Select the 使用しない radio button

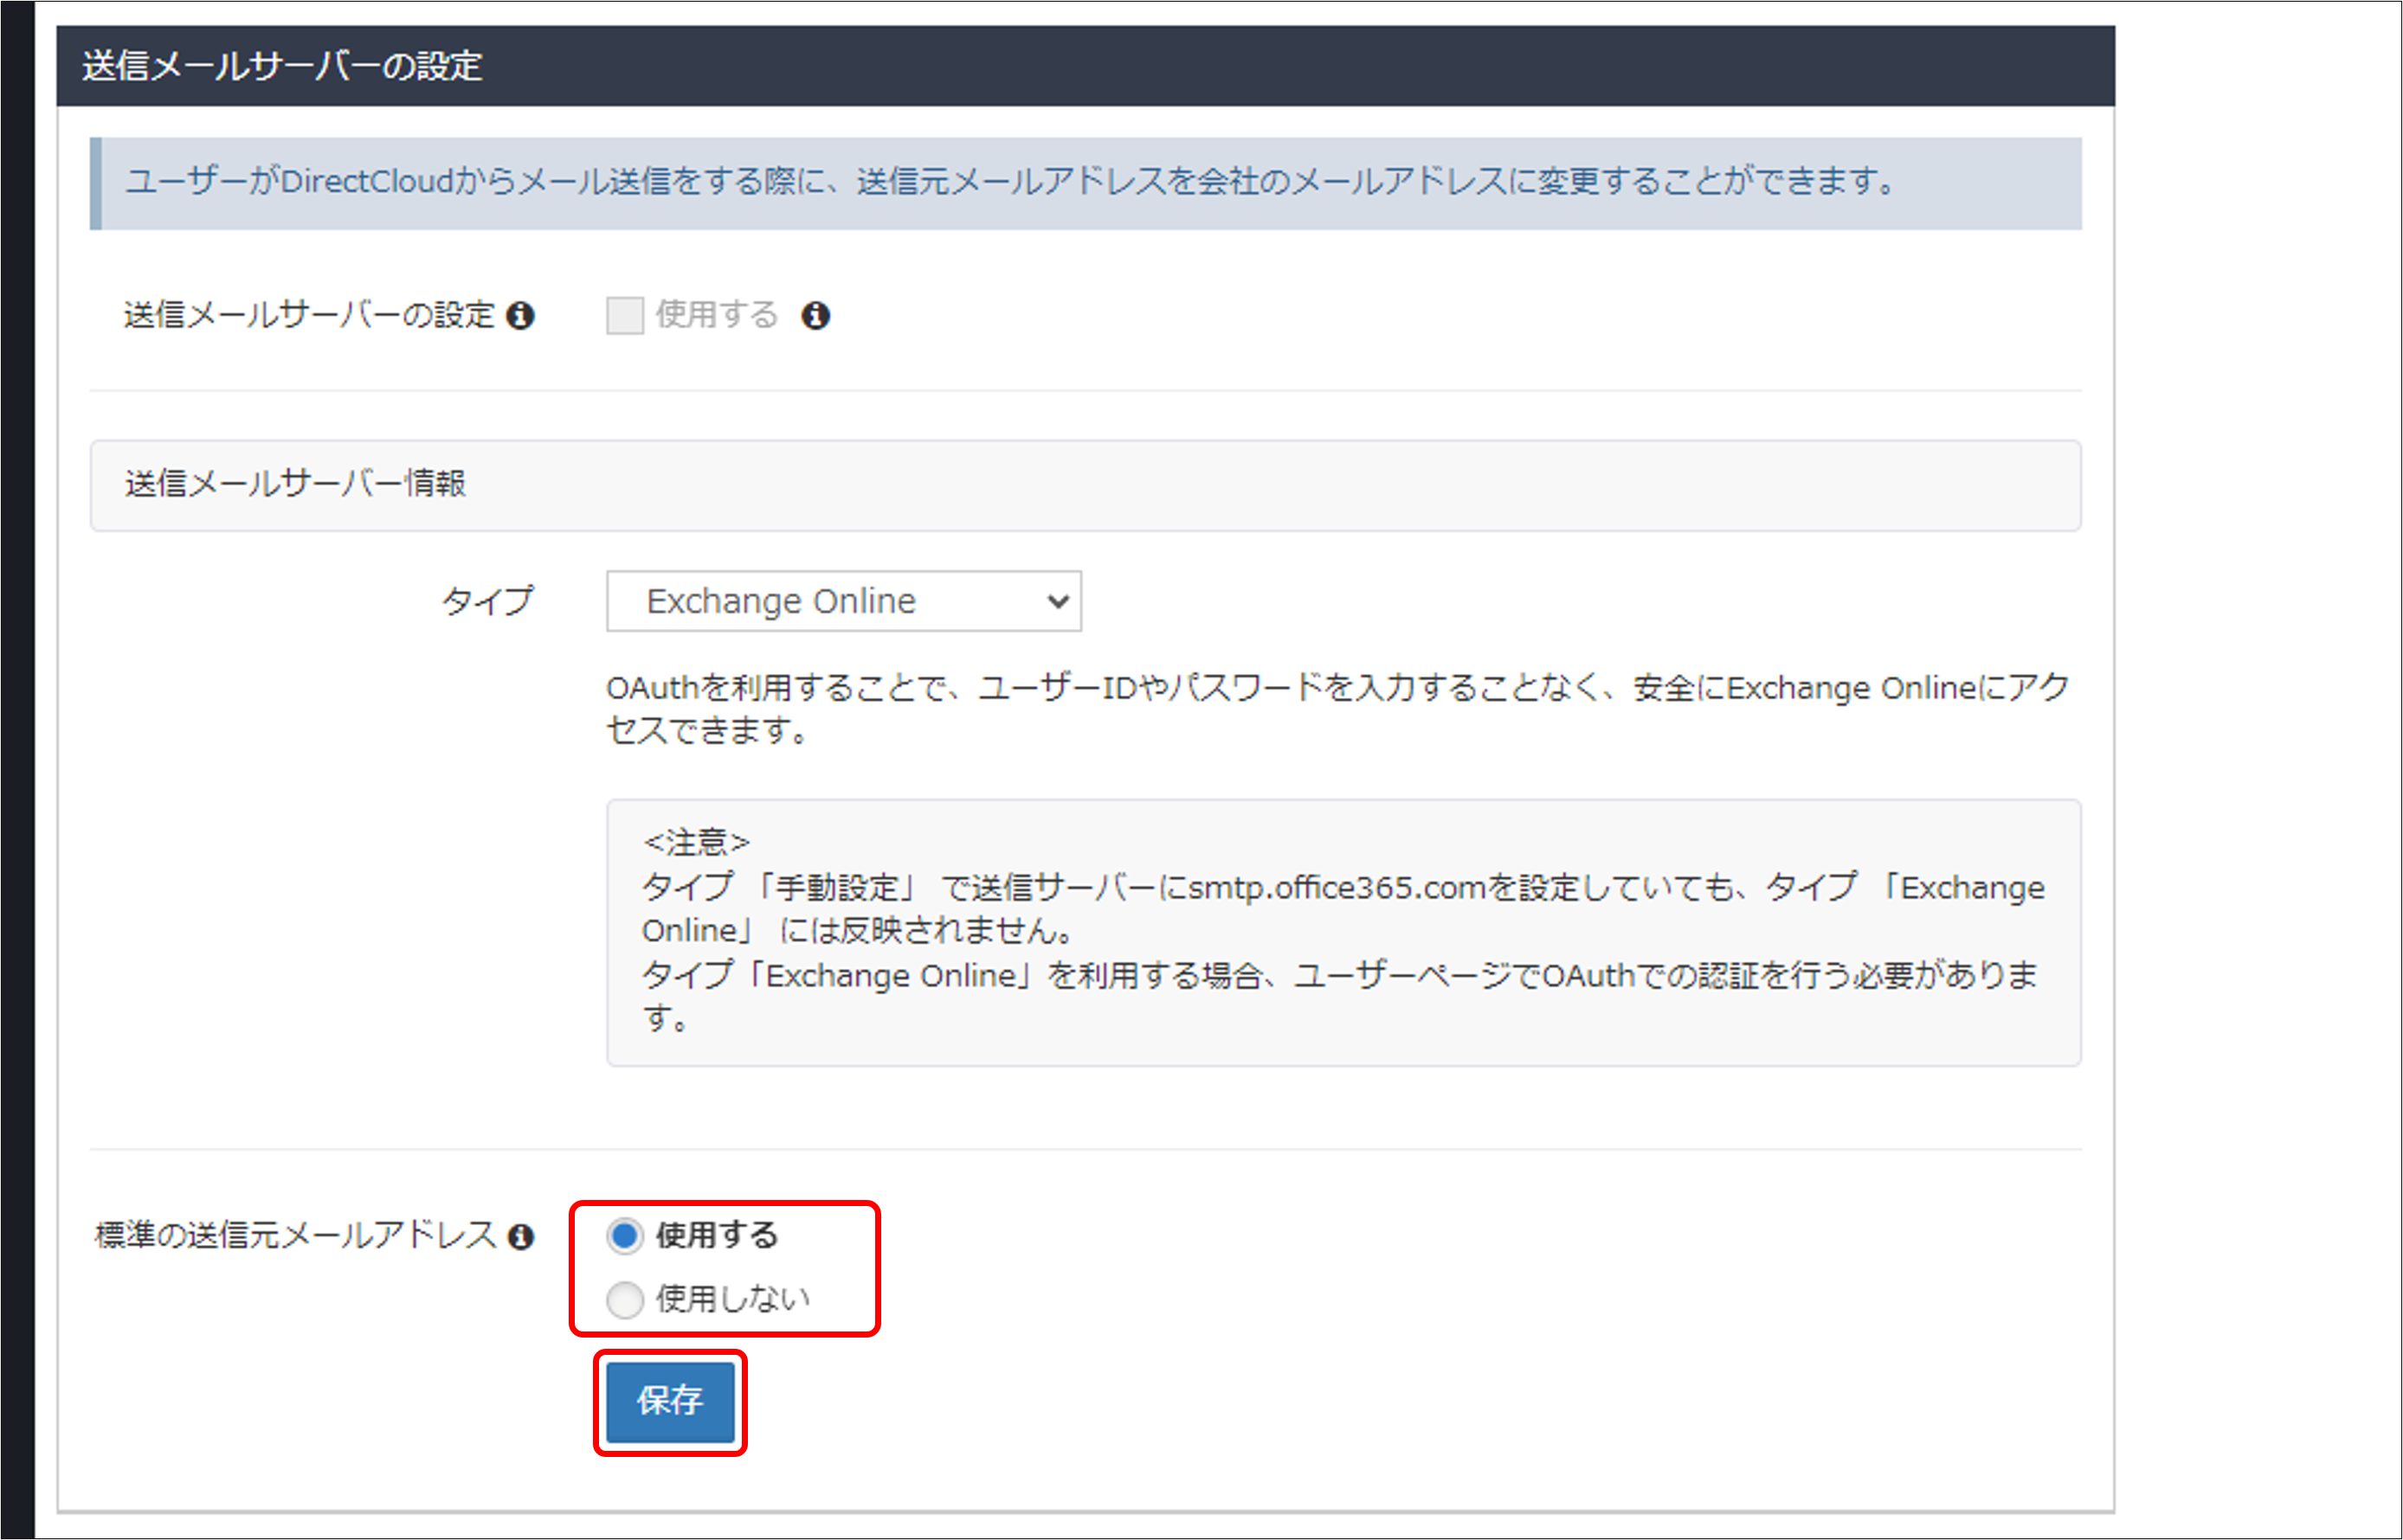click(x=624, y=1300)
